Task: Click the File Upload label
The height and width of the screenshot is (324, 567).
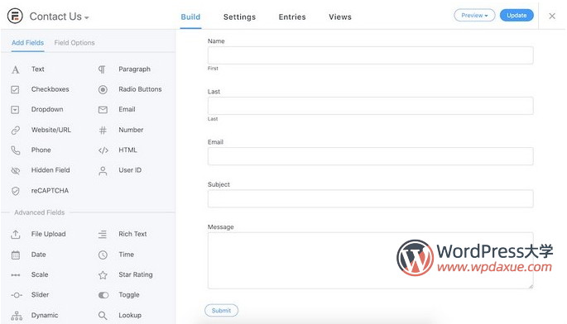Action: coord(49,234)
